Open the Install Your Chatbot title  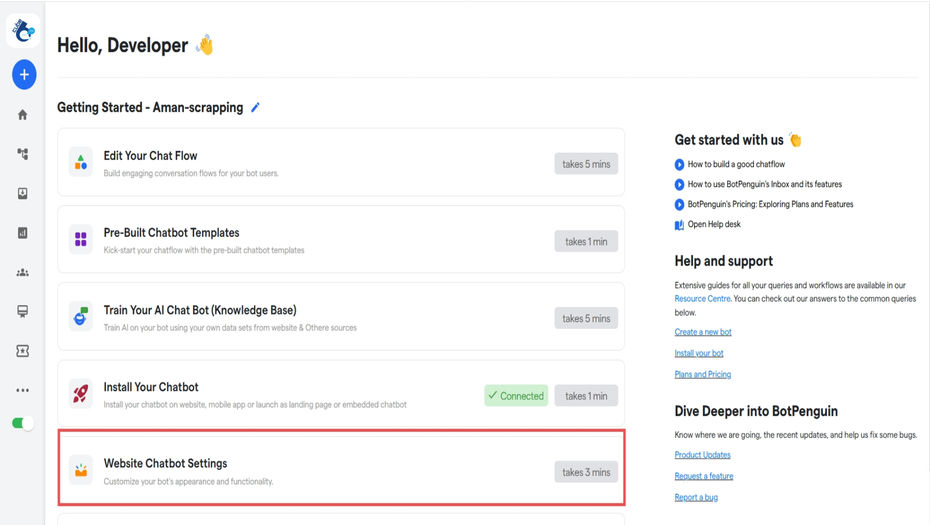[151, 387]
